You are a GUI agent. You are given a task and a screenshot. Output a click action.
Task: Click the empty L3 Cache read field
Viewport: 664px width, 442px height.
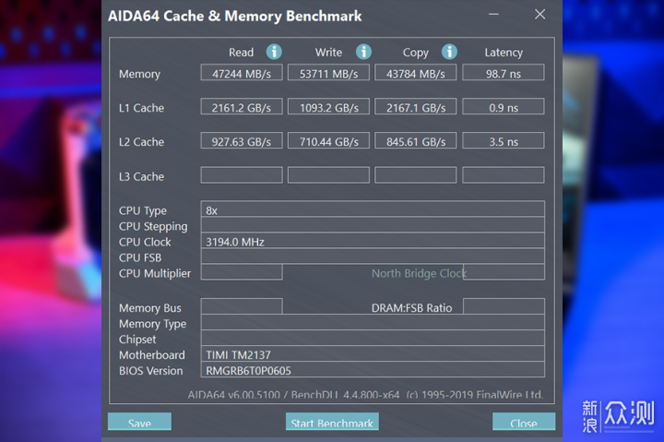(242, 175)
